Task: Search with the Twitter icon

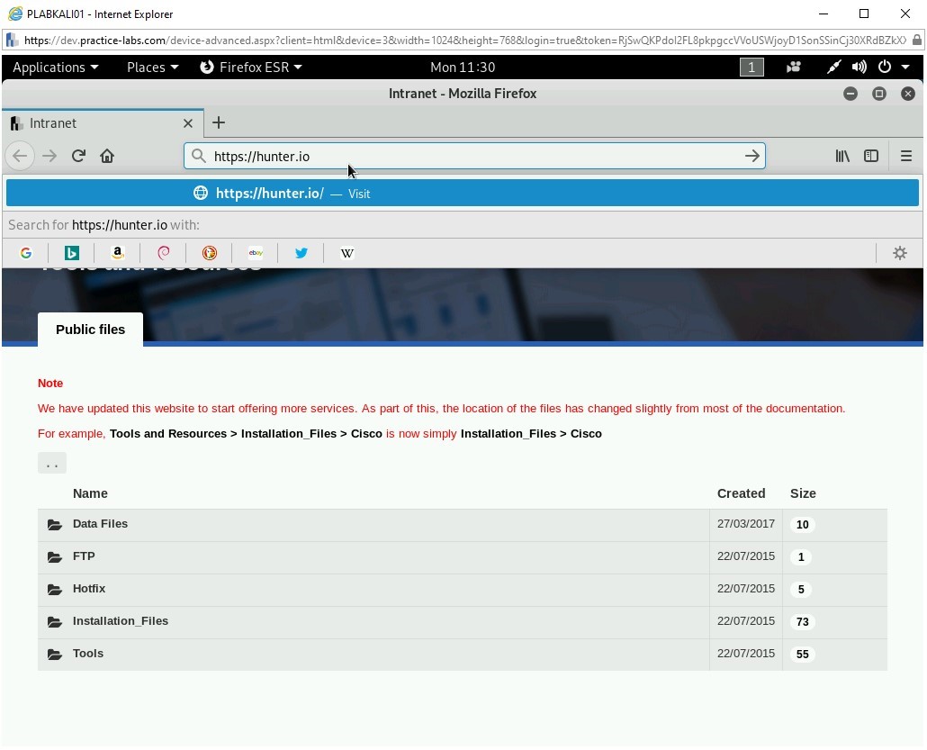Action: [301, 253]
